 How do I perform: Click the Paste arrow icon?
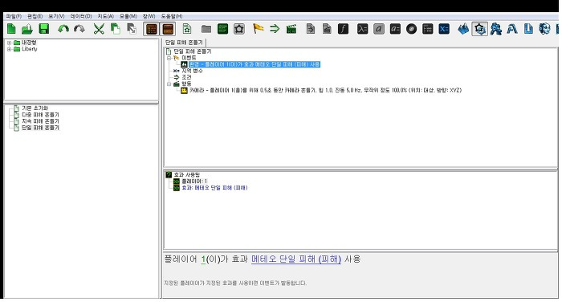pos(132,29)
